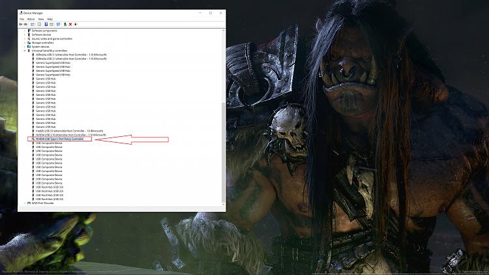Screen dimensions: 489x275
Task: Click the Device Manager title bar icon
Action: pyautogui.click(x=21, y=13)
